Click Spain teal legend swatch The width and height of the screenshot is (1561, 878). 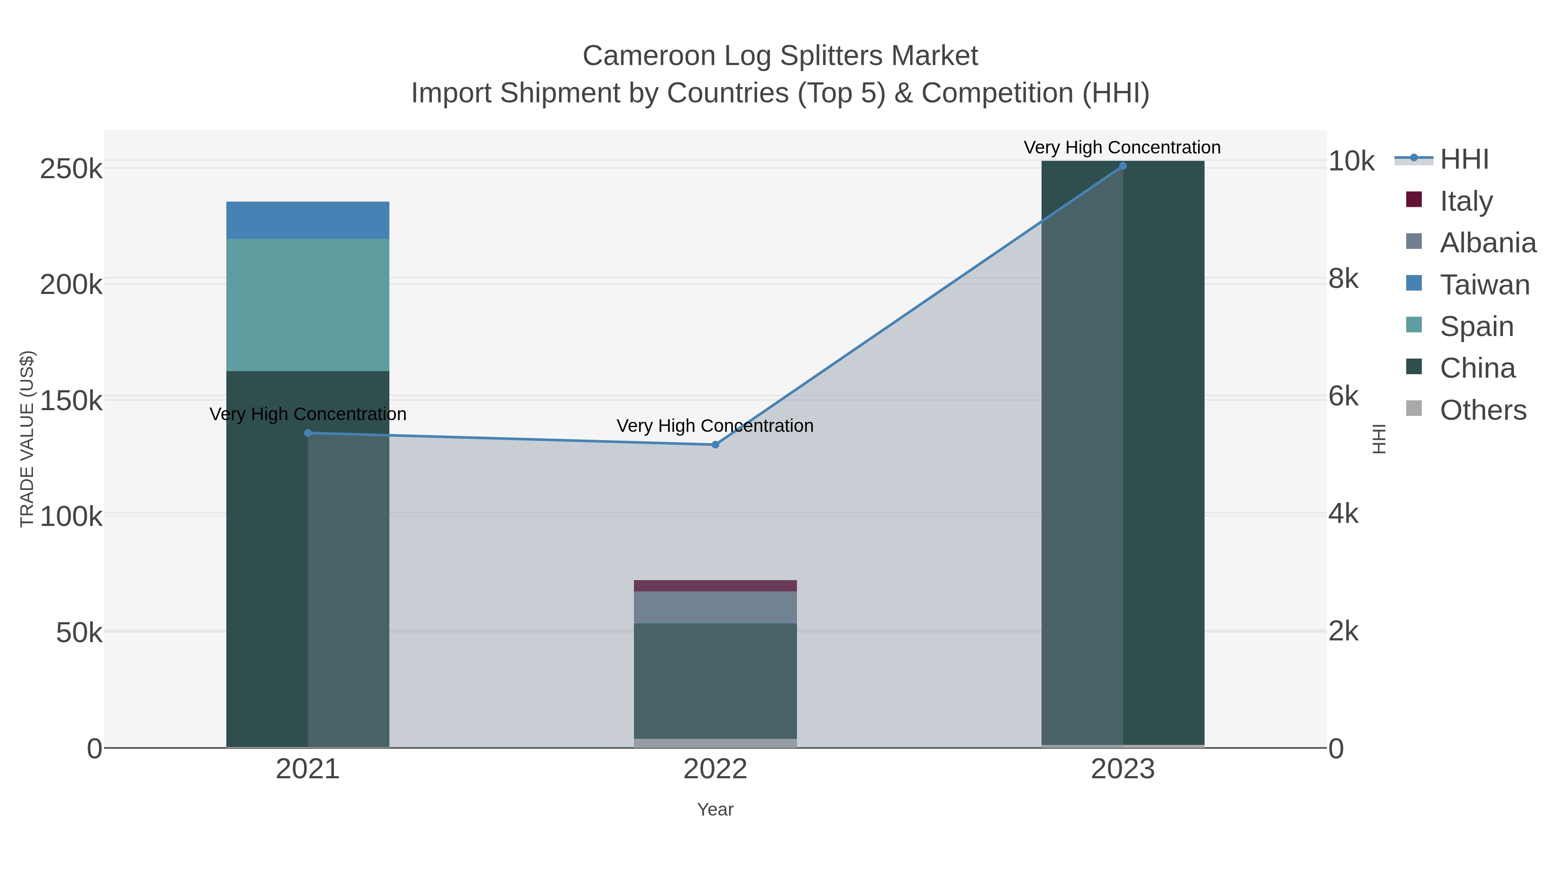click(x=1414, y=325)
